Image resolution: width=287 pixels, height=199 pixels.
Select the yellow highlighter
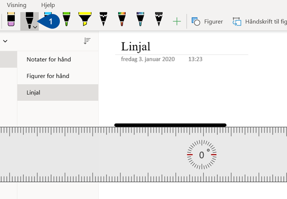(x=85, y=19)
